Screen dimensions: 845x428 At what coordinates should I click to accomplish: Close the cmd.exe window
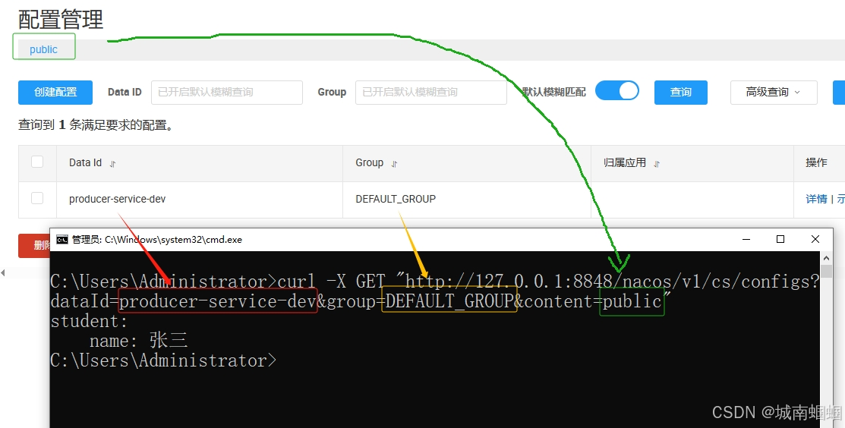pos(815,239)
